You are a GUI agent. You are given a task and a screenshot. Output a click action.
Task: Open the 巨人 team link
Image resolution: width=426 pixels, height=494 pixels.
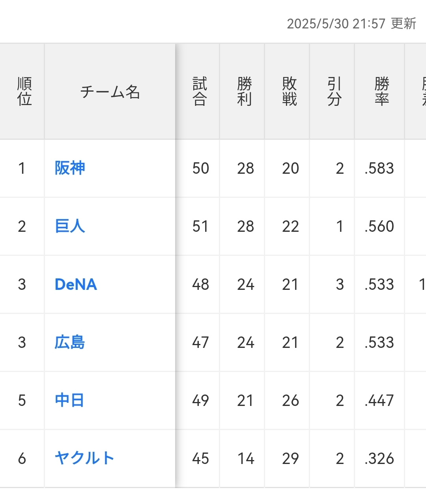tap(70, 226)
